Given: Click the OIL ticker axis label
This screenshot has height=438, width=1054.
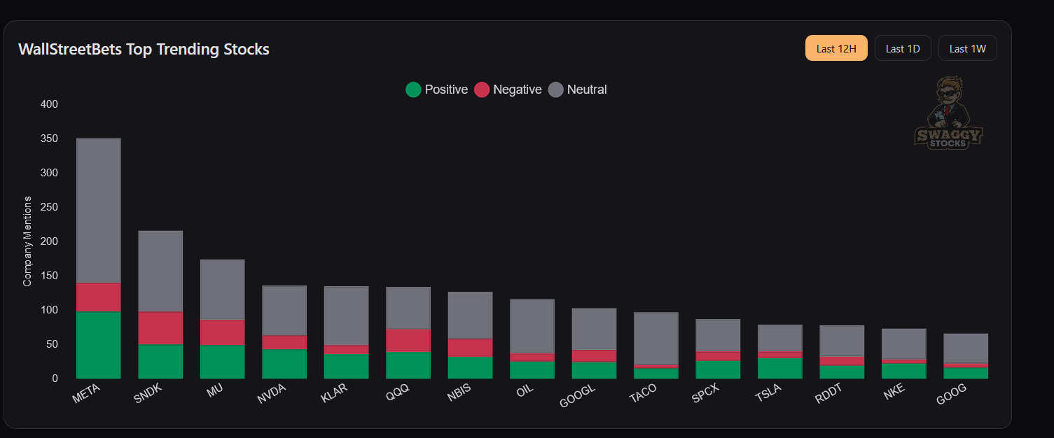Looking at the screenshot, I should [x=525, y=392].
